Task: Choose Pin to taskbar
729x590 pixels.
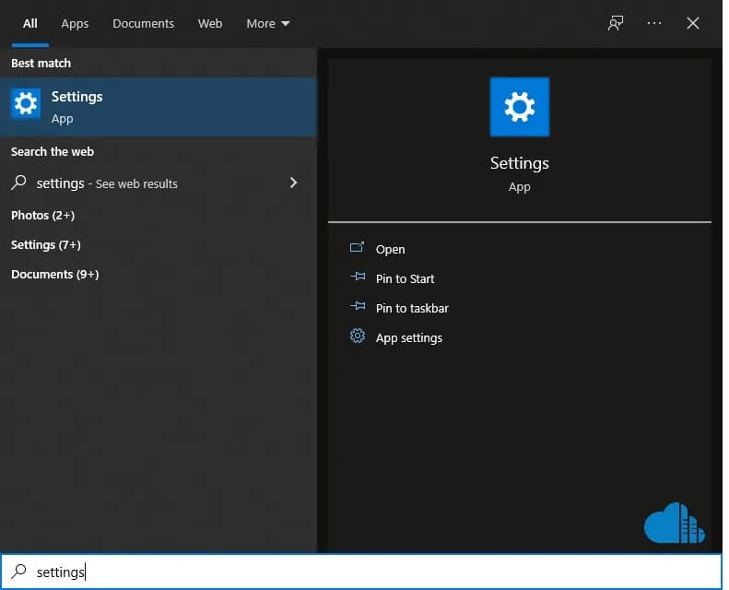Action: [x=412, y=308]
